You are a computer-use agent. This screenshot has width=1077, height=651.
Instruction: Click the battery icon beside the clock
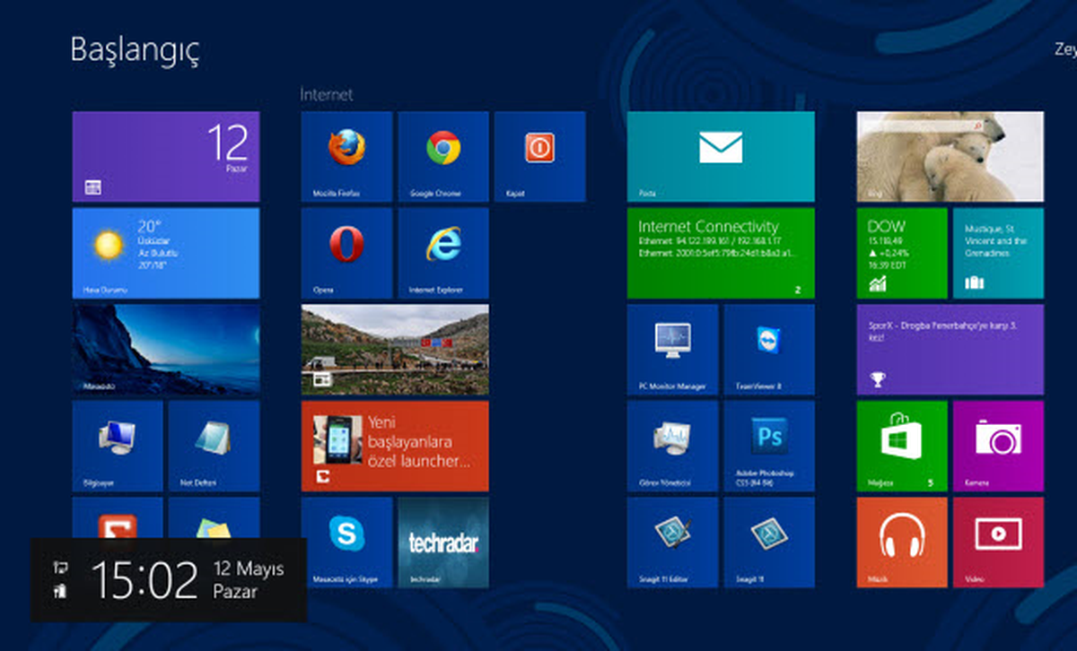[x=60, y=590]
